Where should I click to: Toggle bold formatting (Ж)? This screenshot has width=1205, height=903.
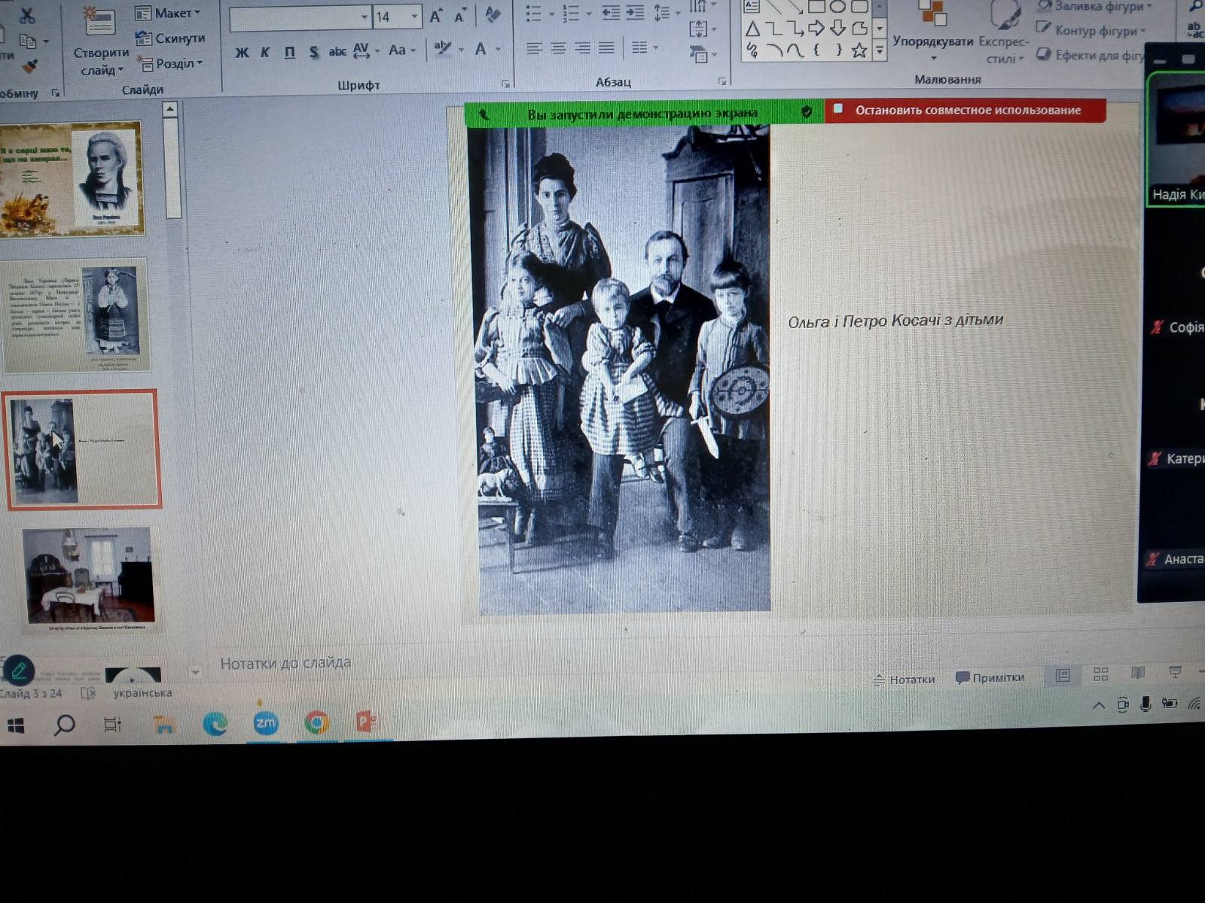242,52
